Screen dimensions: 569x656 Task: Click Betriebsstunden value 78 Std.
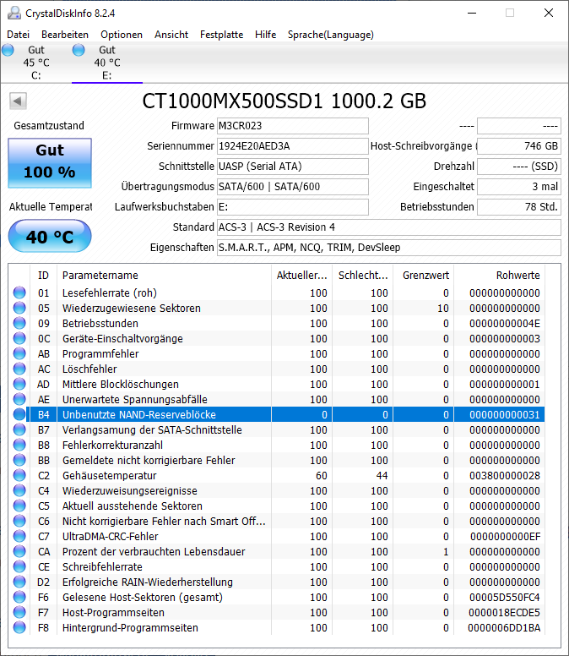point(519,206)
